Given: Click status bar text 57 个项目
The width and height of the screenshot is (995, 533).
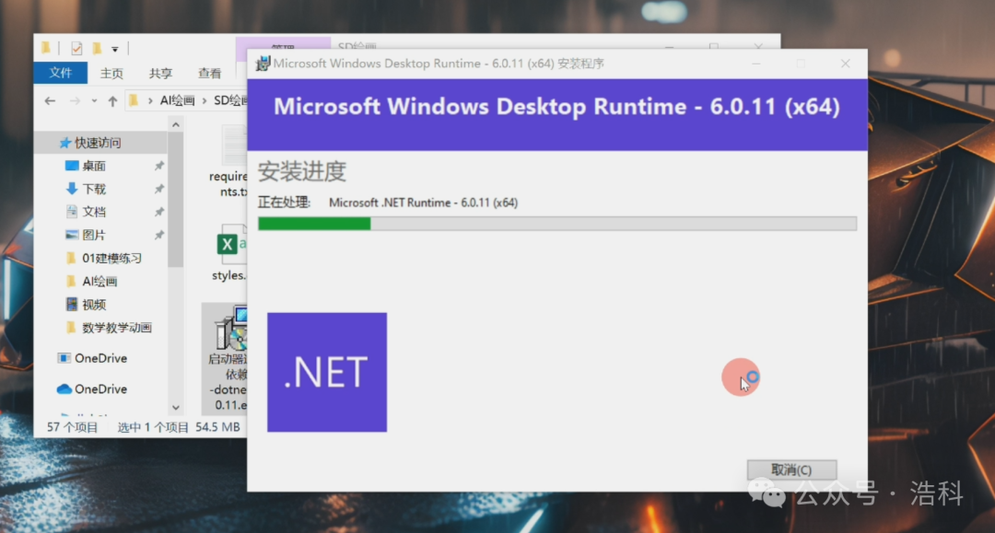Looking at the screenshot, I should [x=73, y=427].
